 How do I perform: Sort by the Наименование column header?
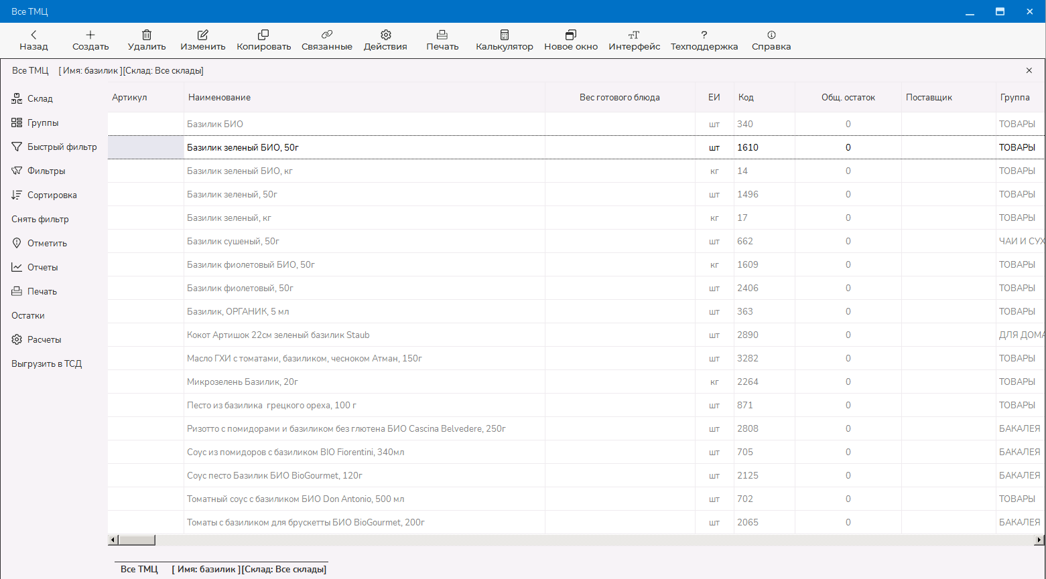point(365,97)
